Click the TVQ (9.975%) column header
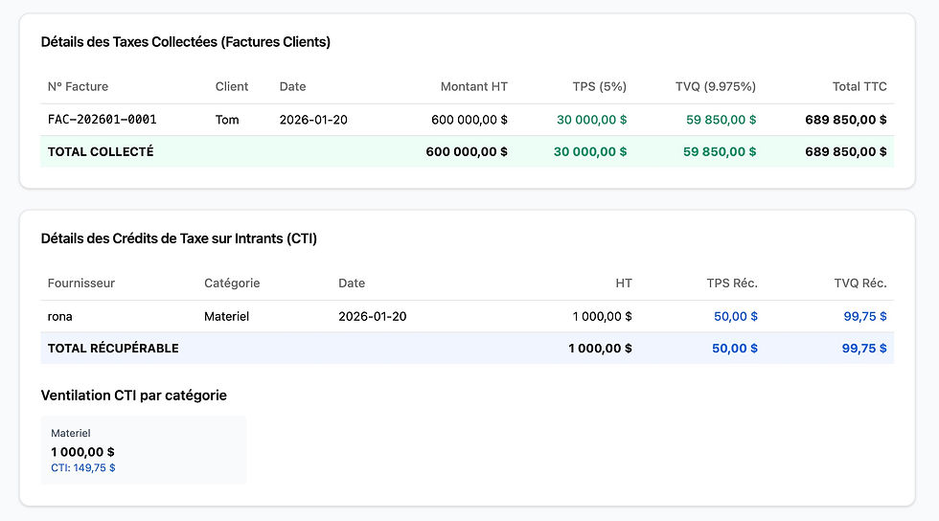Image resolution: width=939 pixels, height=521 pixels. tap(715, 86)
